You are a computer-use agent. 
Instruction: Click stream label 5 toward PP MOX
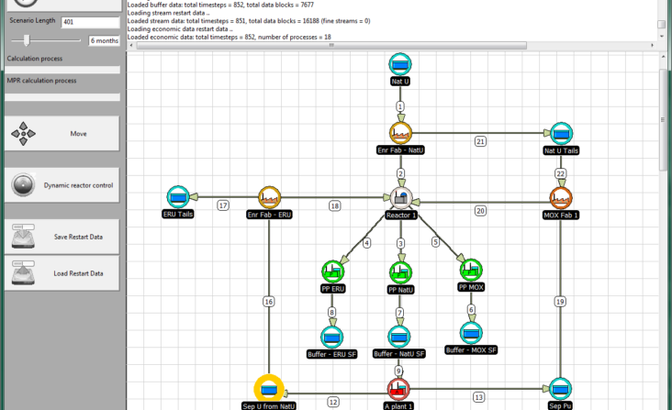(x=435, y=242)
